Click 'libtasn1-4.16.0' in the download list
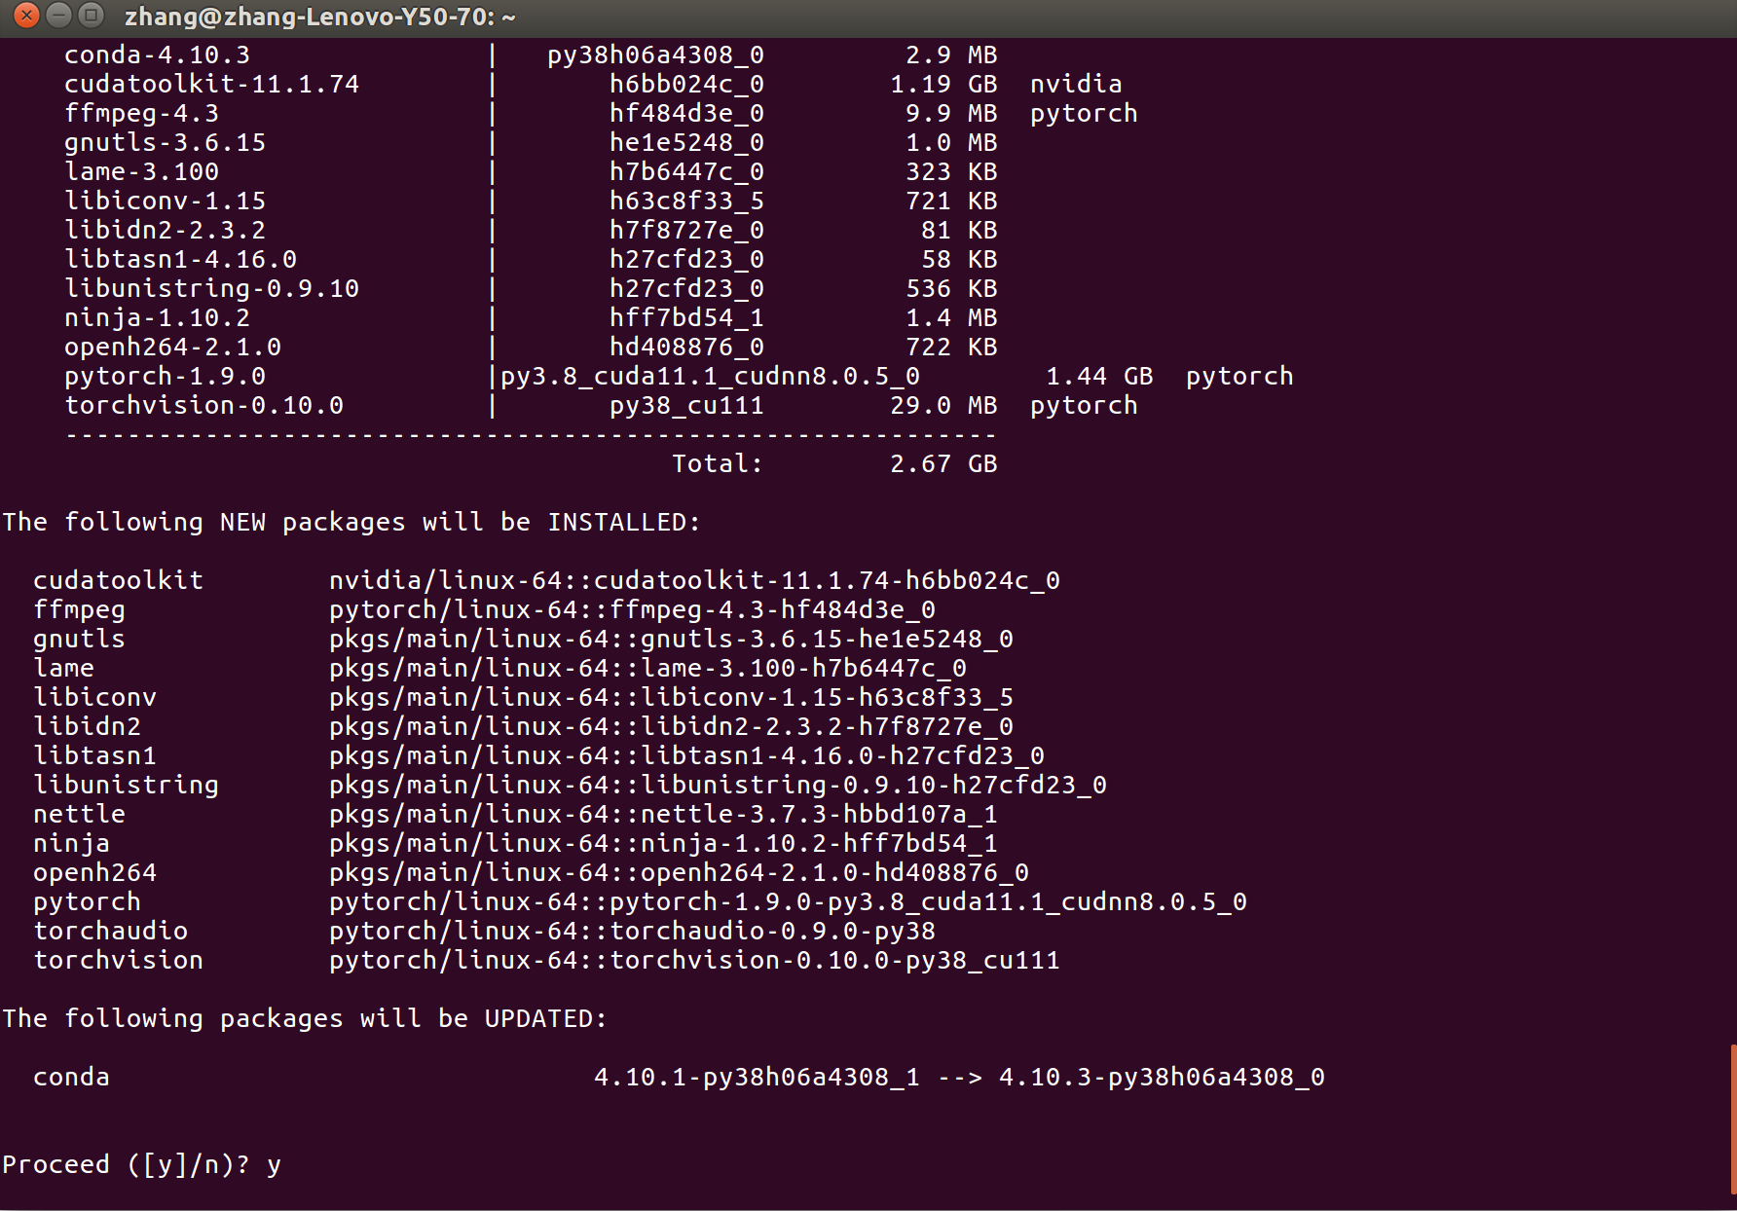The width and height of the screenshot is (1737, 1211). click(180, 260)
